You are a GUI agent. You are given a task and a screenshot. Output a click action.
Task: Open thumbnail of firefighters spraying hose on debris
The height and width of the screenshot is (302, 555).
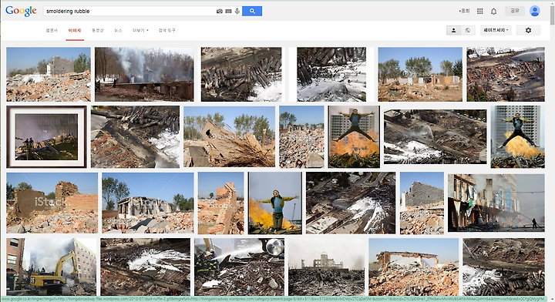point(239,267)
